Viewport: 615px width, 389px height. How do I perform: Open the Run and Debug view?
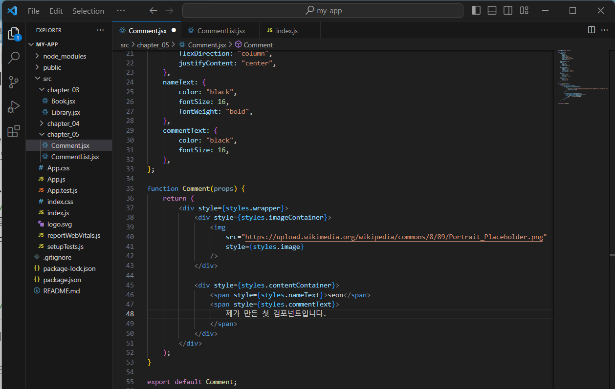coord(14,107)
